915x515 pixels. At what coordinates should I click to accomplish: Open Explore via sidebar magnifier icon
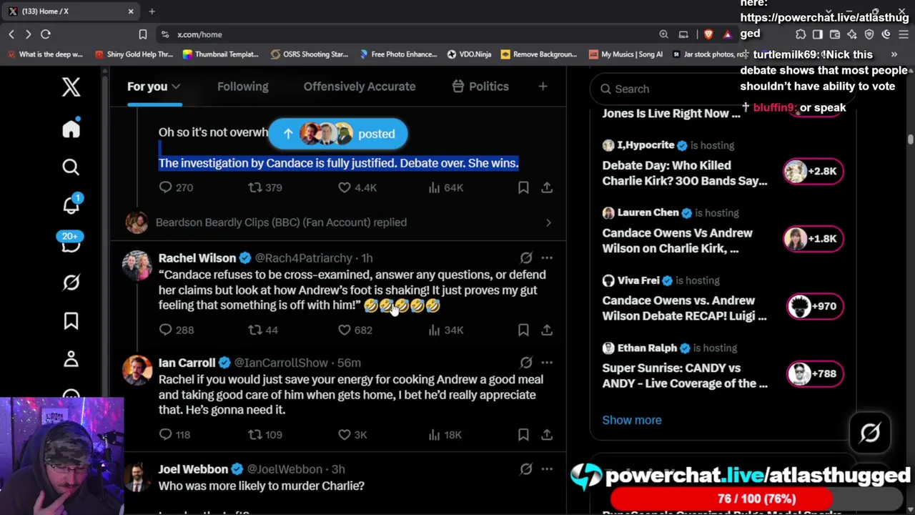click(71, 167)
